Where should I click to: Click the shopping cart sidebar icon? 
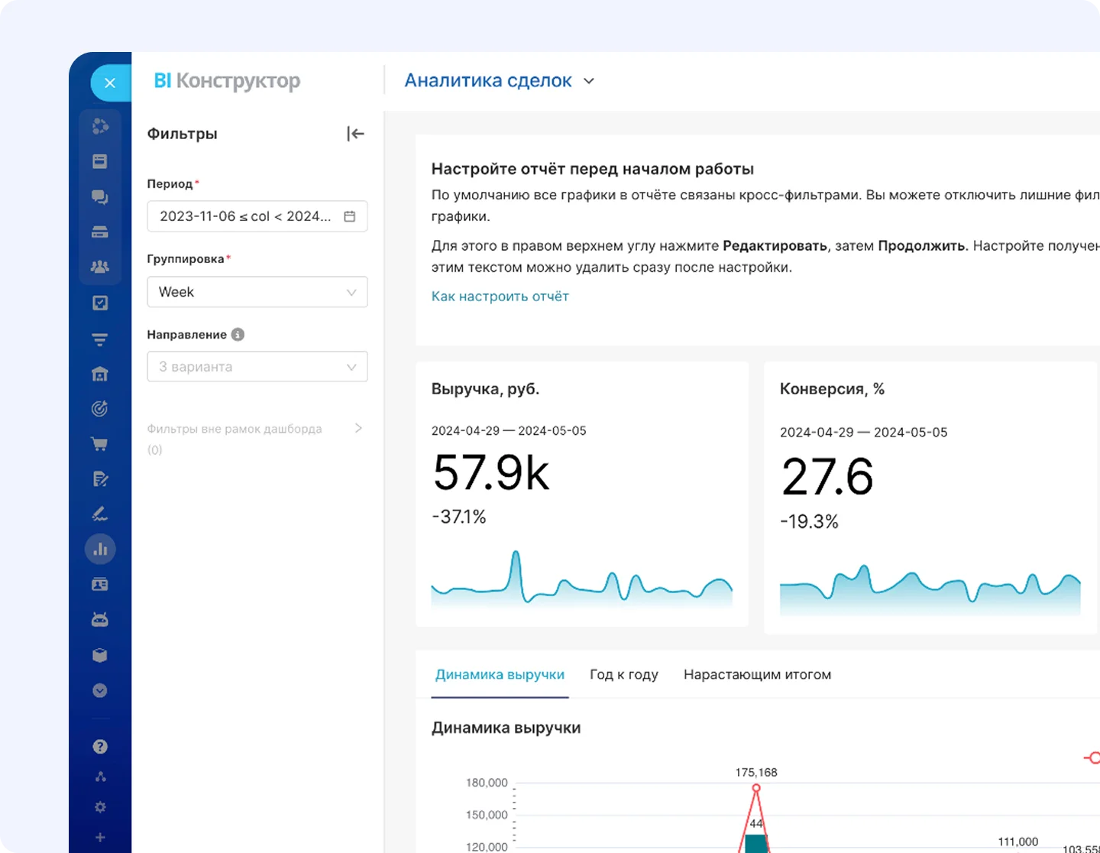pyautogui.click(x=100, y=444)
